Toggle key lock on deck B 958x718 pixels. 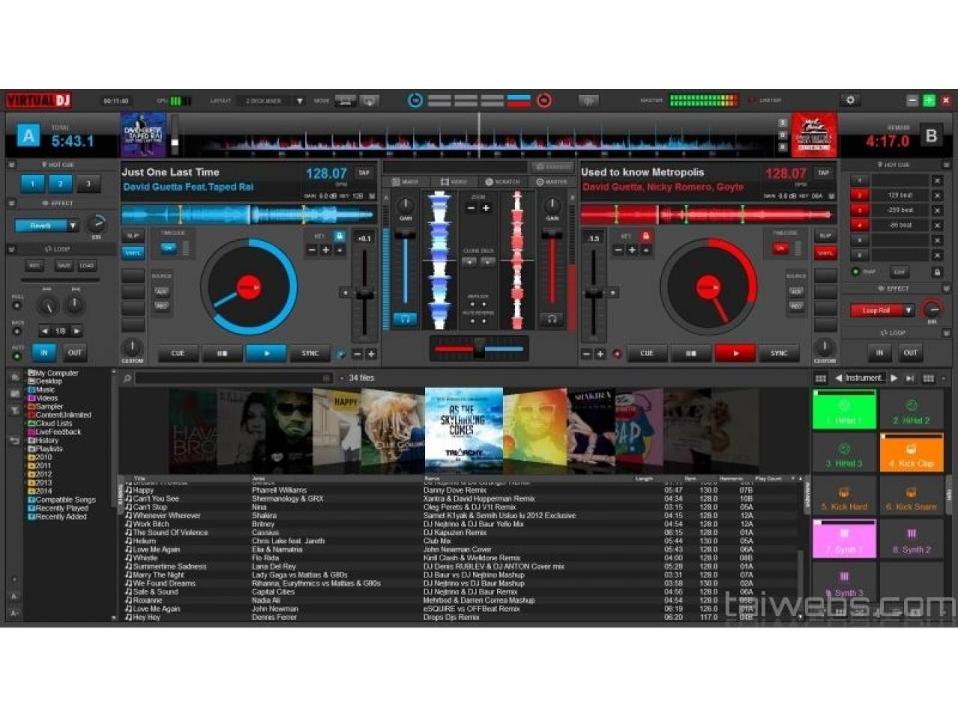[646, 236]
